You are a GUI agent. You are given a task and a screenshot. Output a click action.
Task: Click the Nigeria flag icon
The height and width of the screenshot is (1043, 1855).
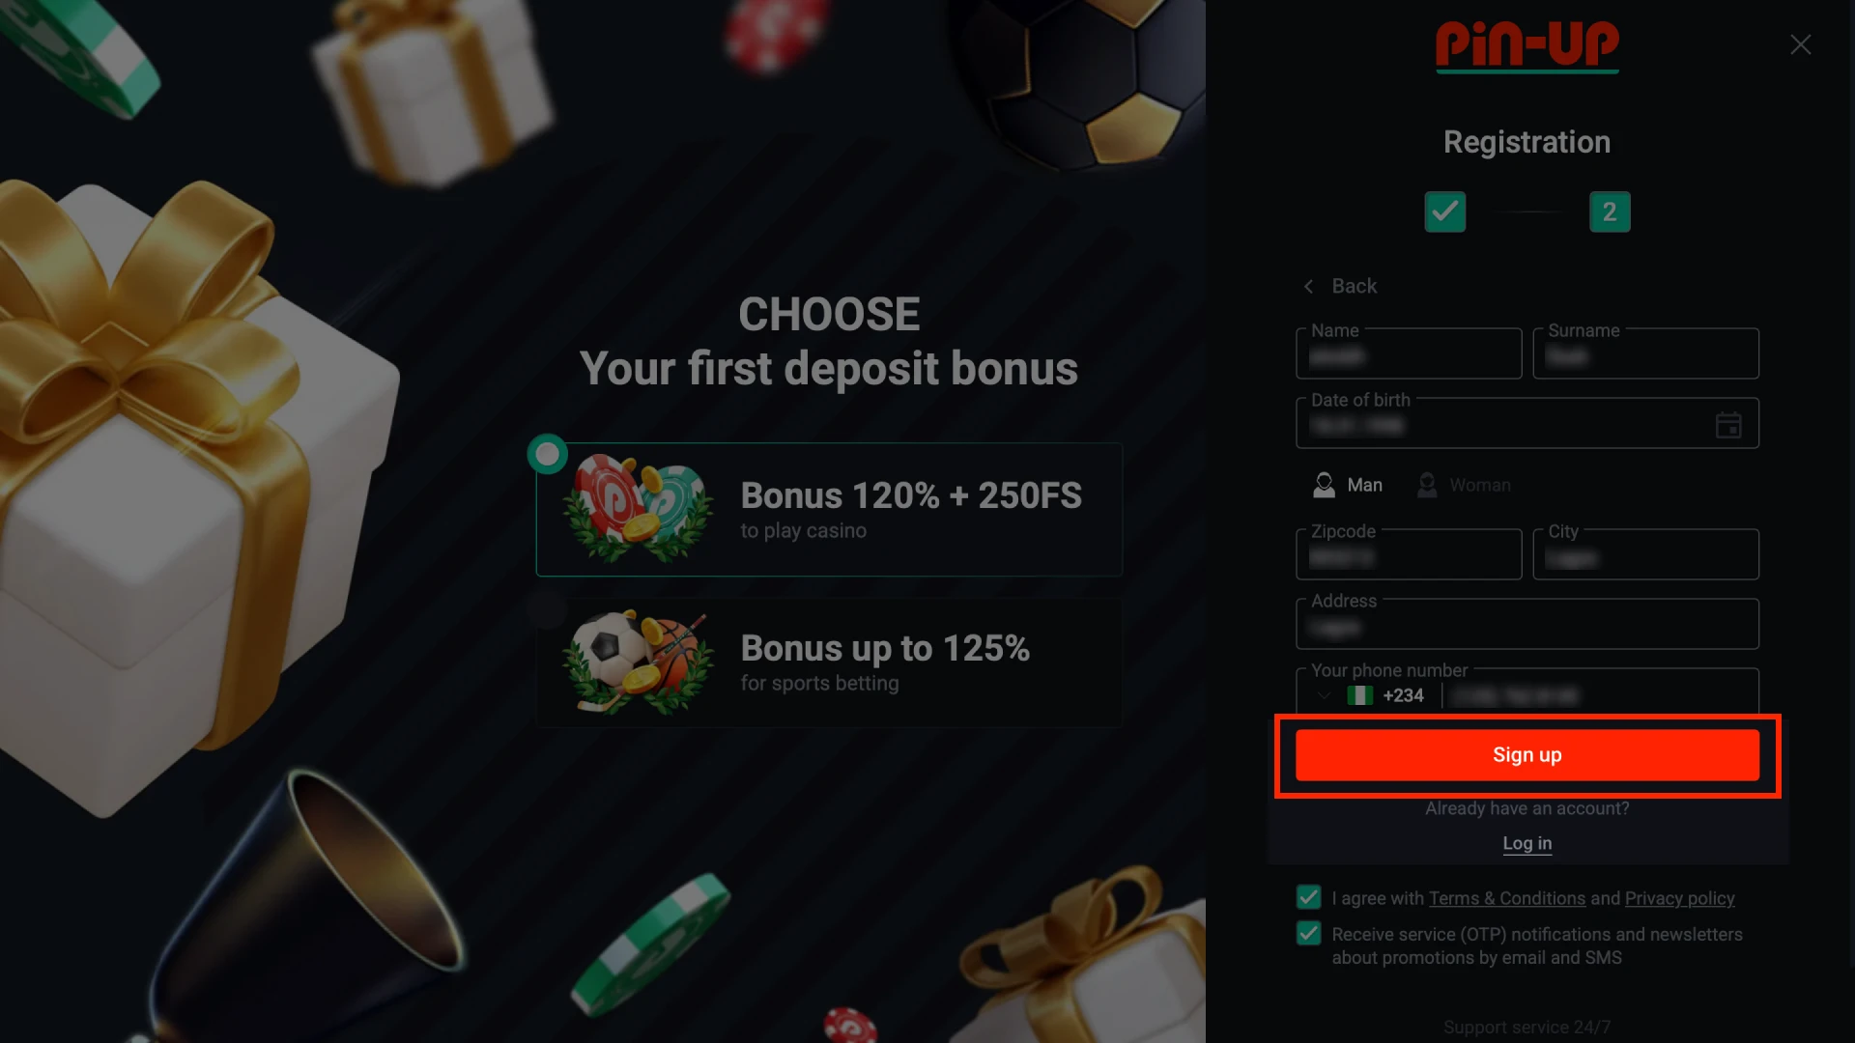[1360, 695]
